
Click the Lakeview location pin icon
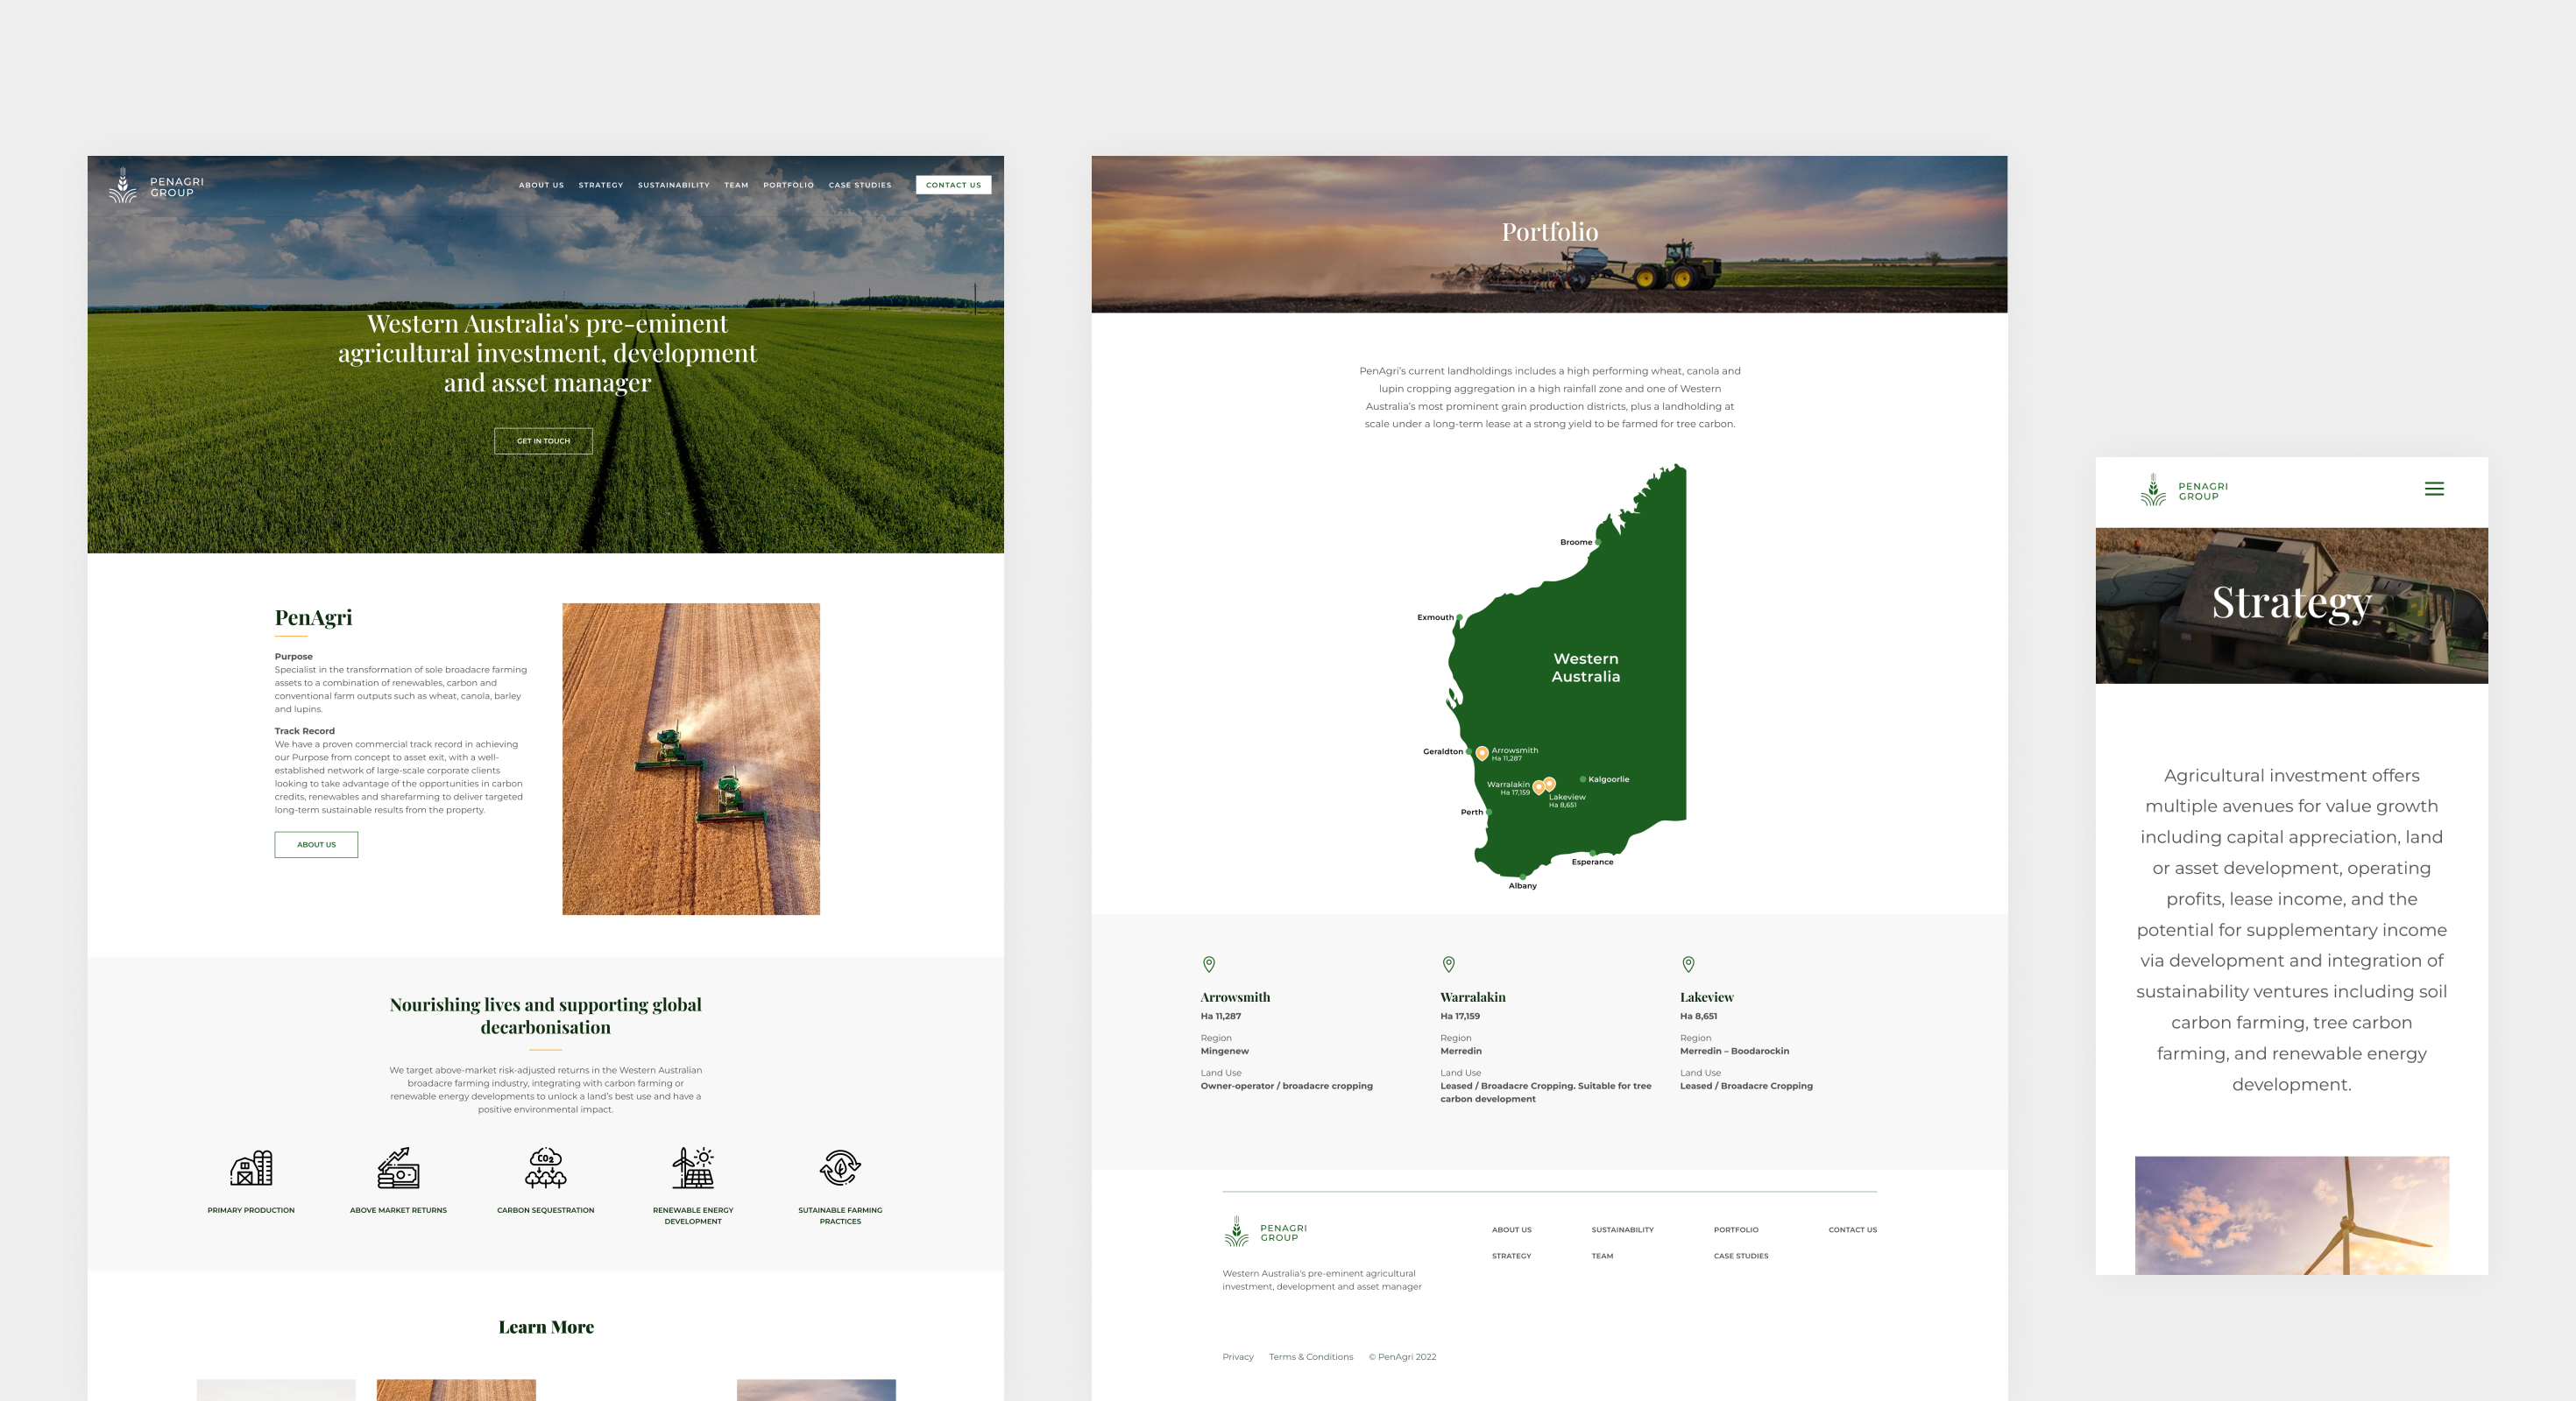[1688, 964]
